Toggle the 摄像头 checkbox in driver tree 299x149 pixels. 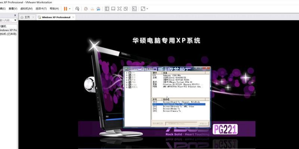click(130, 87)
